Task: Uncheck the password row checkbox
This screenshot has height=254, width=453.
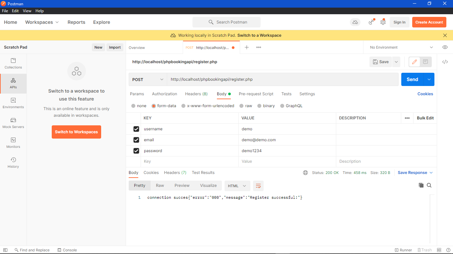Action: point(136,151)
